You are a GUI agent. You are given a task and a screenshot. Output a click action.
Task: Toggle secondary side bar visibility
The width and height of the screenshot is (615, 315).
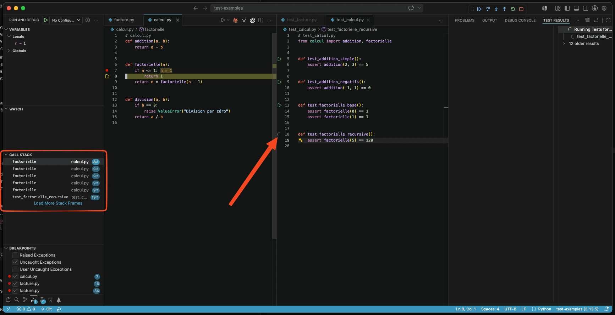point(586,8)
